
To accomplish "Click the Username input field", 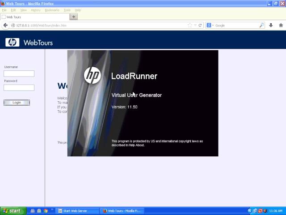I will (19, 73).
